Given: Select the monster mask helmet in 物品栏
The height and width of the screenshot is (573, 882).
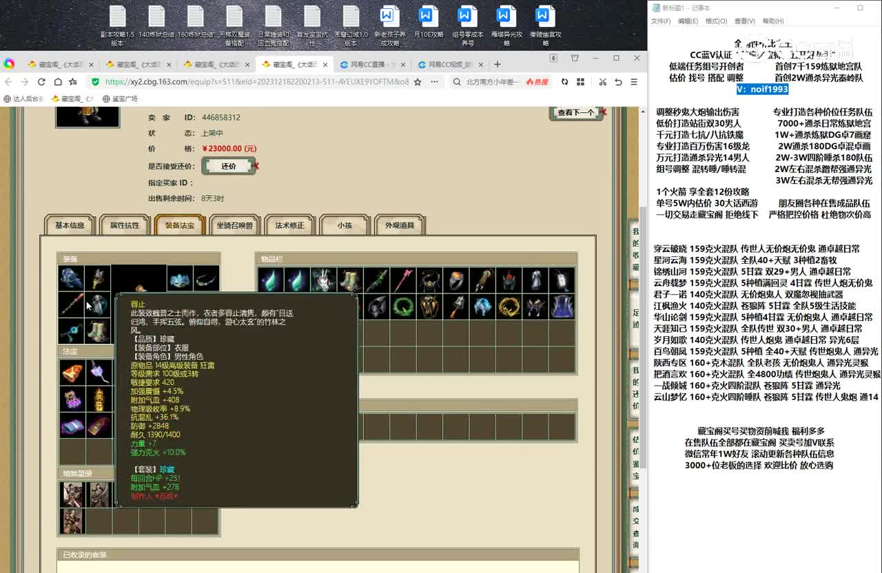Looking at the screenshot, I should pyautogui.click(x=324, y=280).
